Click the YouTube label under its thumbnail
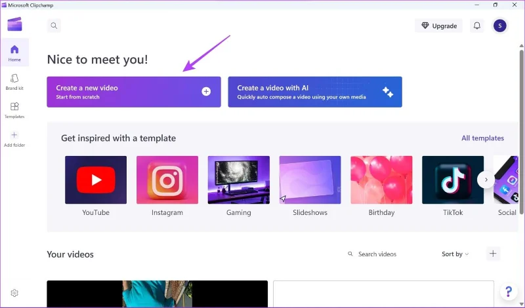525x308 pixels. 96,213
